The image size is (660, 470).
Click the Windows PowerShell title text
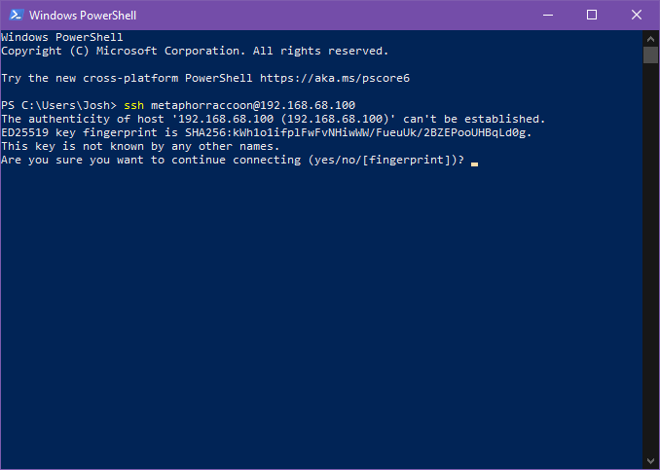pos(83,16)
